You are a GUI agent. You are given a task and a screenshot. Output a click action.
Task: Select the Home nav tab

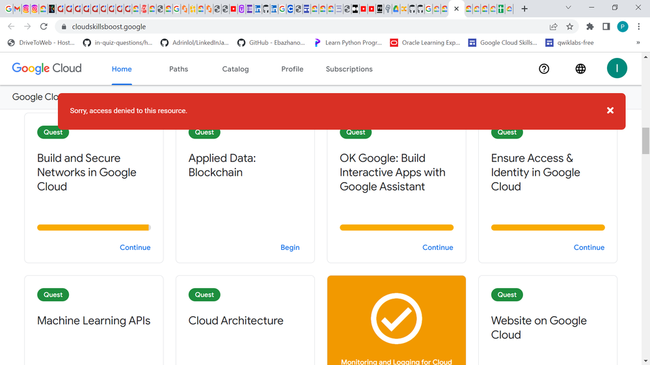[122, 69]
